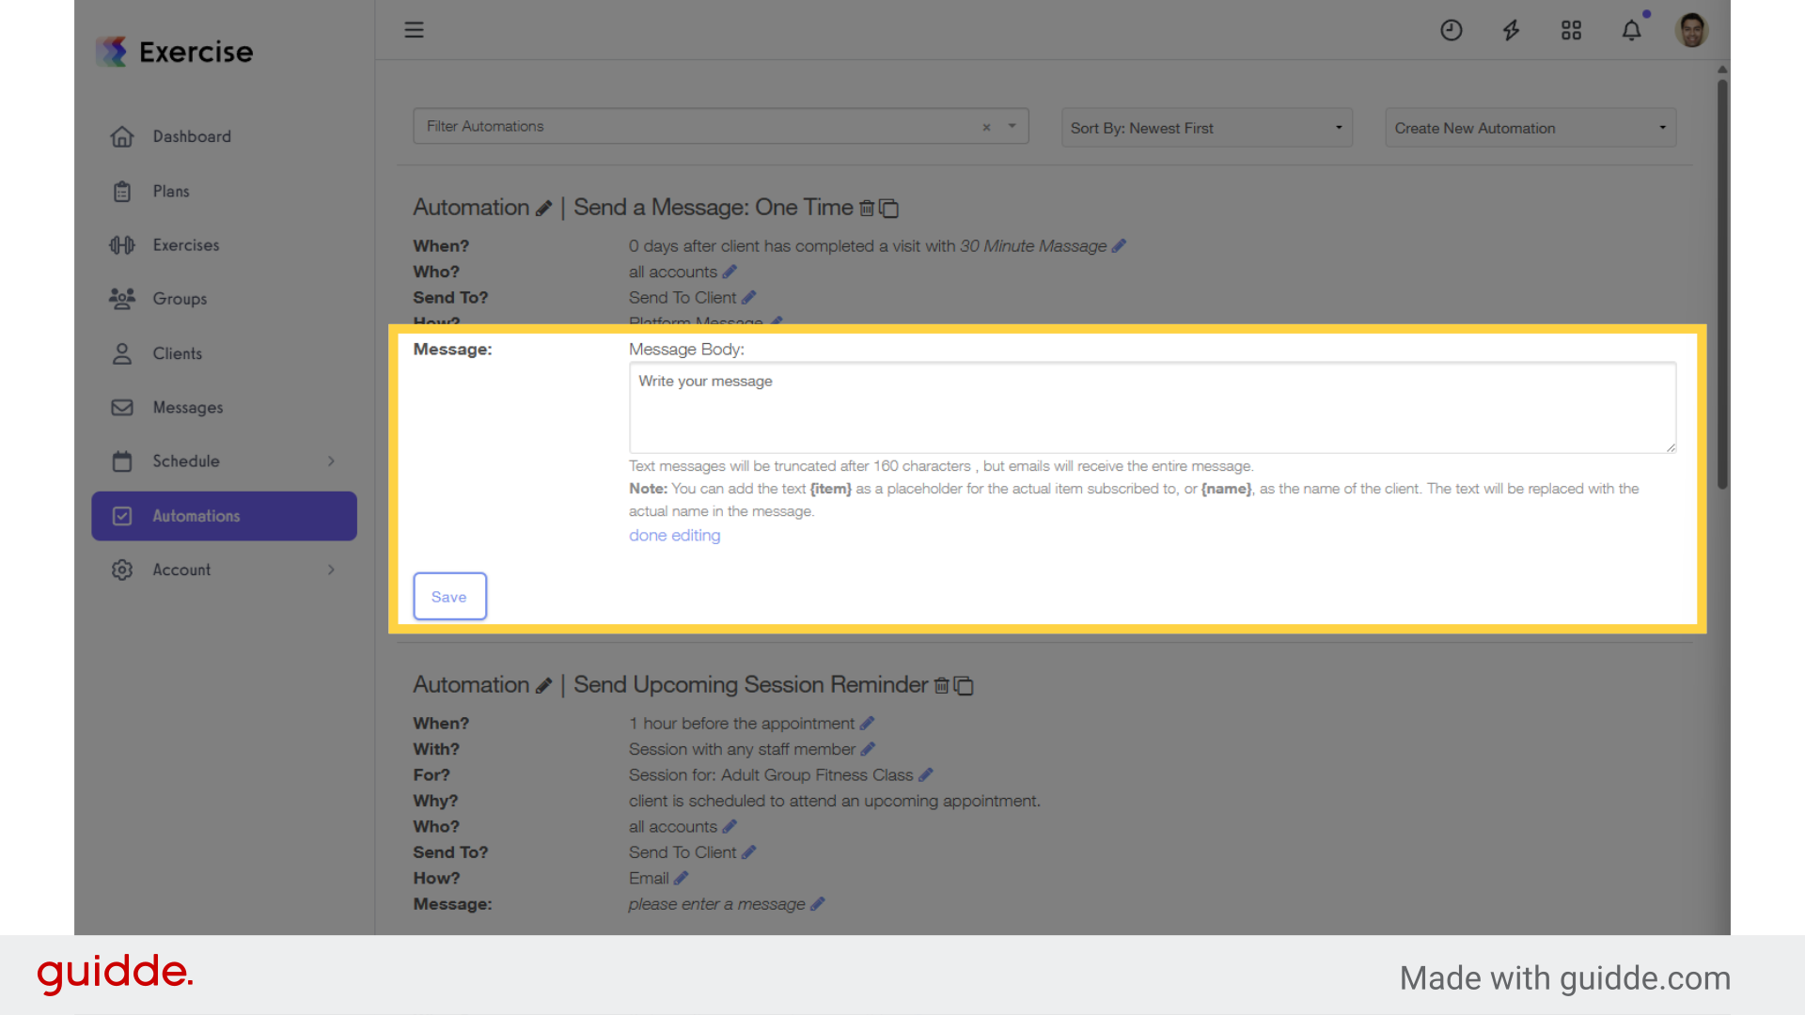Click the Write your message text area
Screen dimensions: 1805x1015
(1152, 408)
